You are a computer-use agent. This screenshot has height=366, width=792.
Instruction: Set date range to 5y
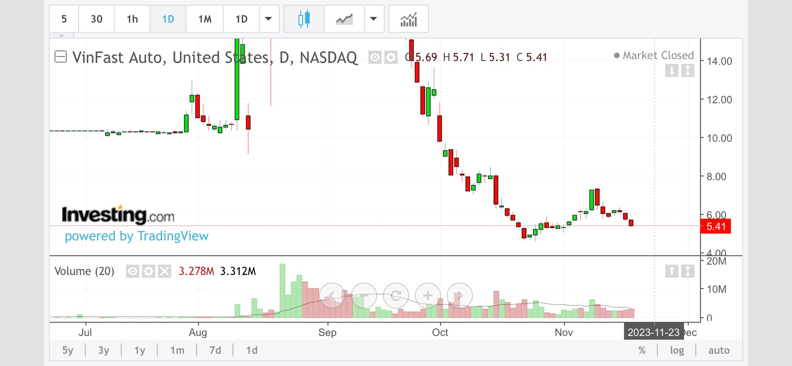click(x=68, y=350)
